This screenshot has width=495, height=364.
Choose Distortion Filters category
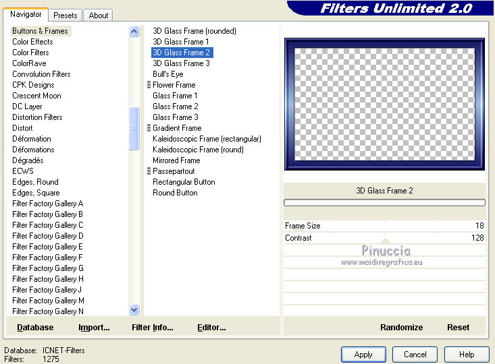tap(37, 117)
